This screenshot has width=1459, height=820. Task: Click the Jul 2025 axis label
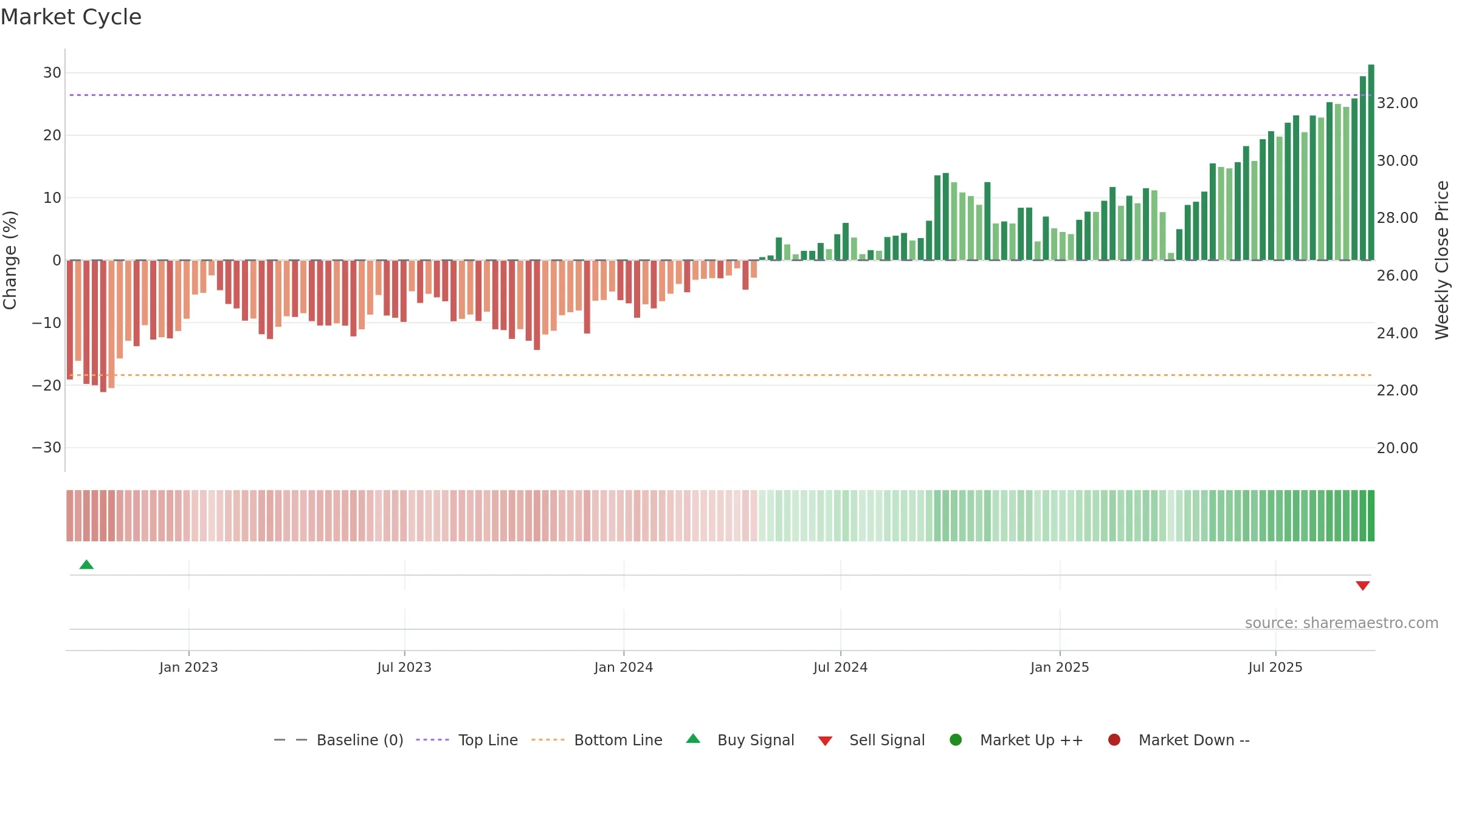pyautogui.click(x=1275, y=667)
